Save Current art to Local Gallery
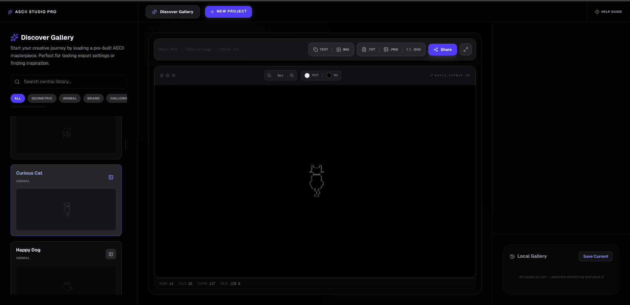 [x=596, y=256]
